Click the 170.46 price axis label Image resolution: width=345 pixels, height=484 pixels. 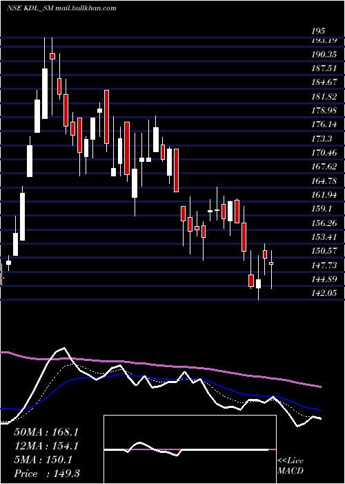324,153
